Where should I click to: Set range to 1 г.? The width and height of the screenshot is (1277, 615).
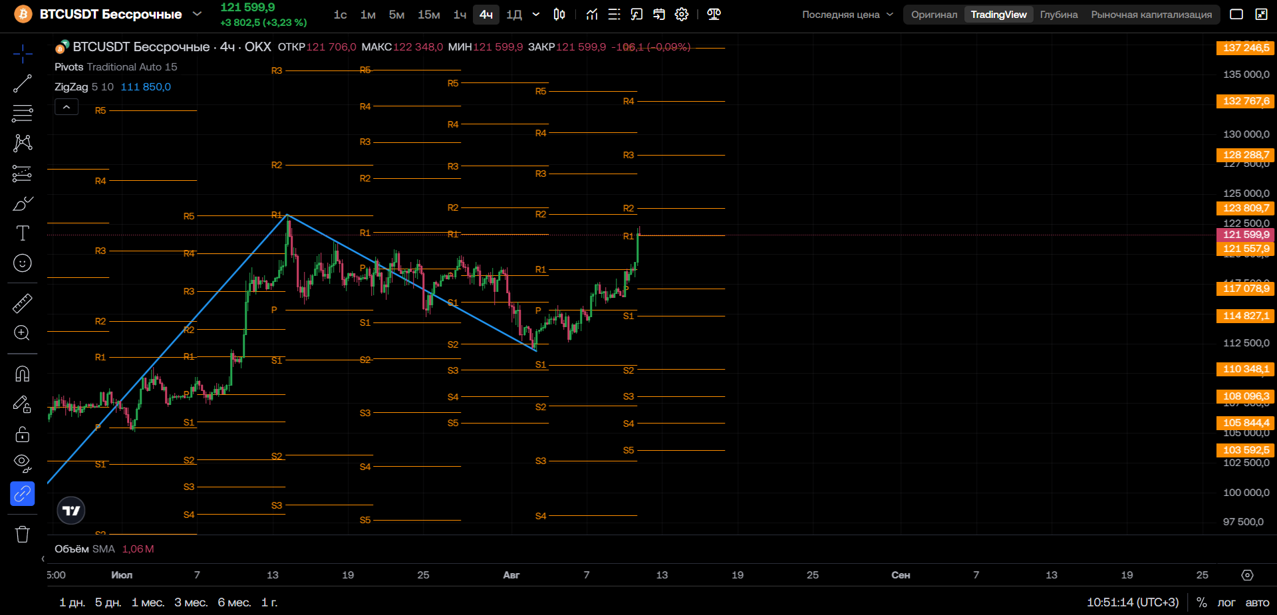[x=269, y=602]
